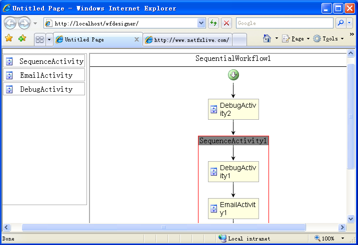Expand the toolbar overflow chevron

(351, 34)
